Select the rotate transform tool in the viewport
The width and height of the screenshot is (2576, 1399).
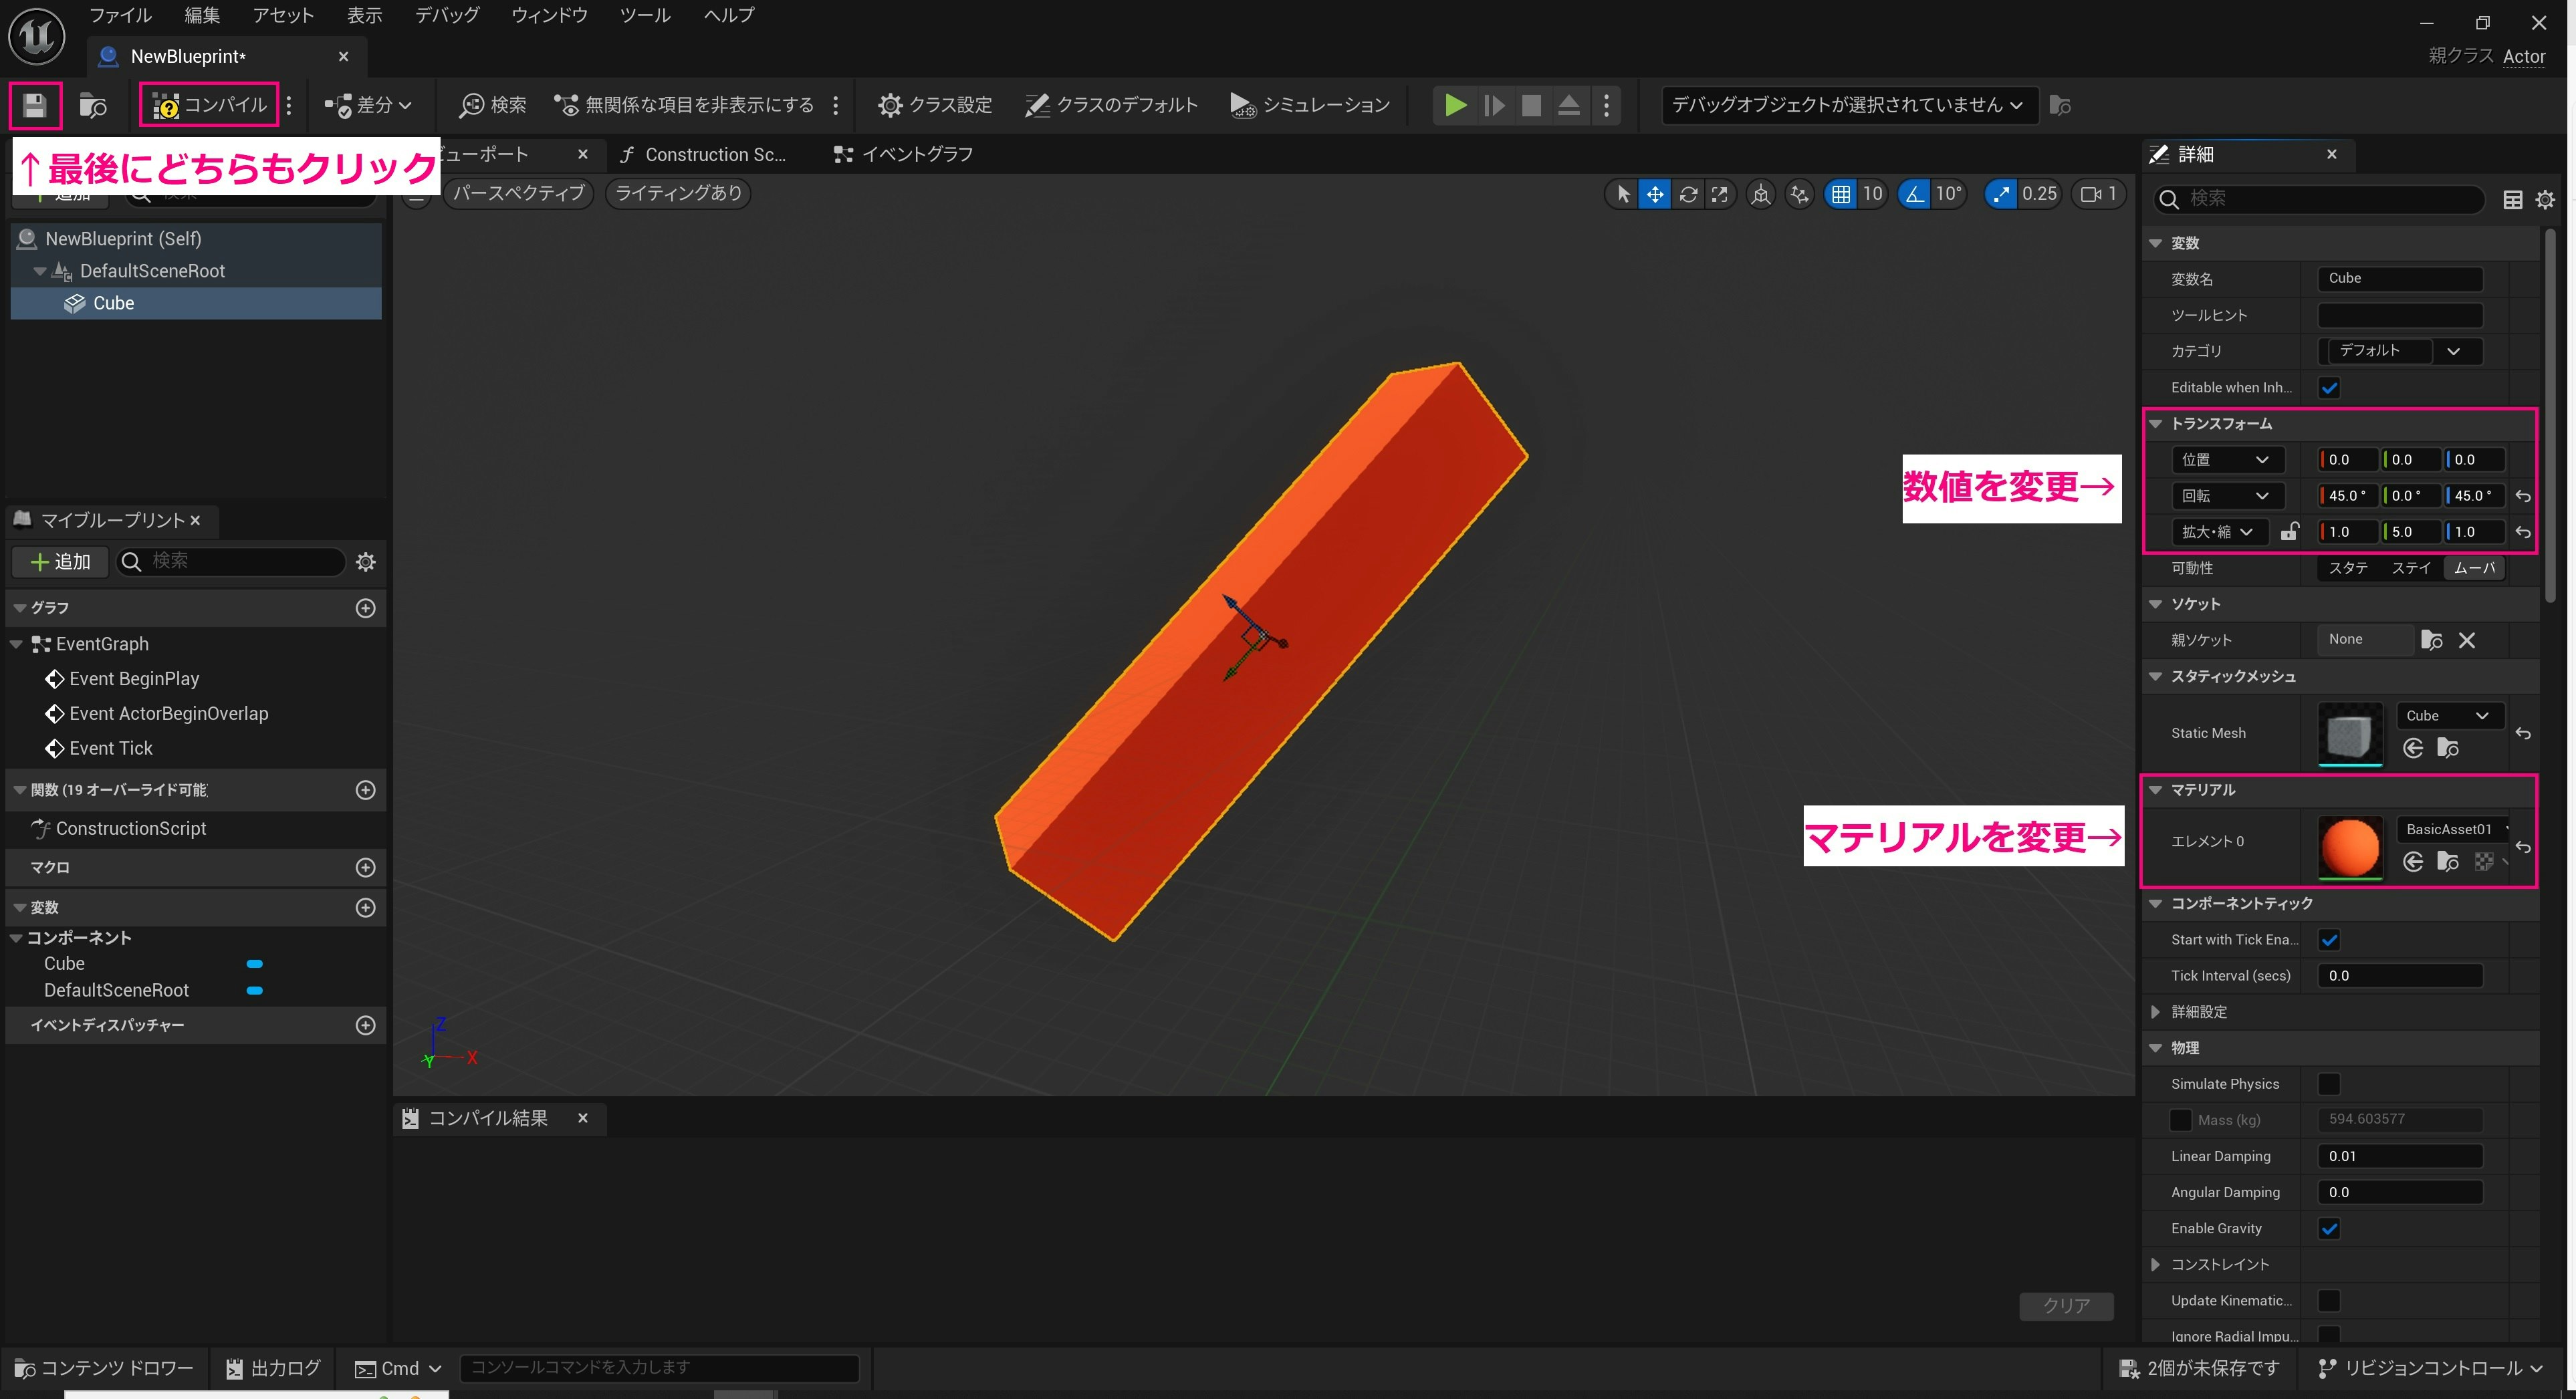1687,193
